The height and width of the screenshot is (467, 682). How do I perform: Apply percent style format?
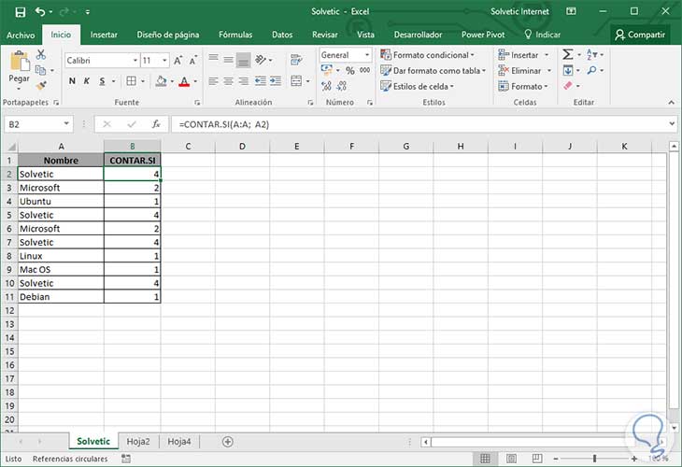pos(350,70)
